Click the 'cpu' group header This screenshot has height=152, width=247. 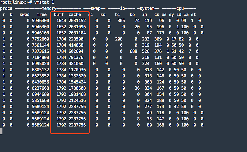180,8
